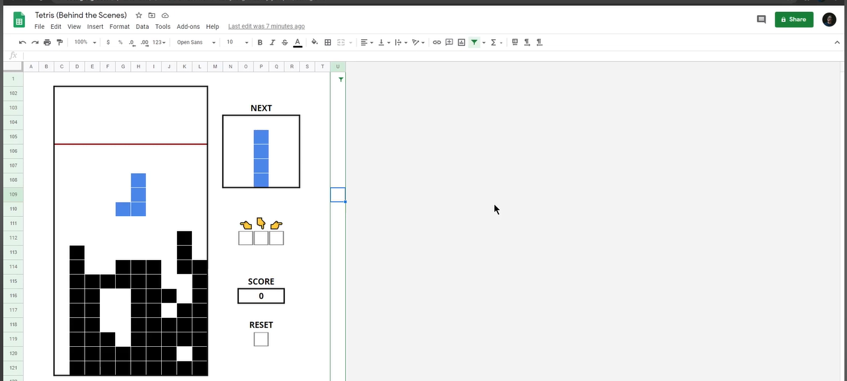Viewport: 847px width, 381px height.
Task: Open the Add-ons menu
Action: 188,27
